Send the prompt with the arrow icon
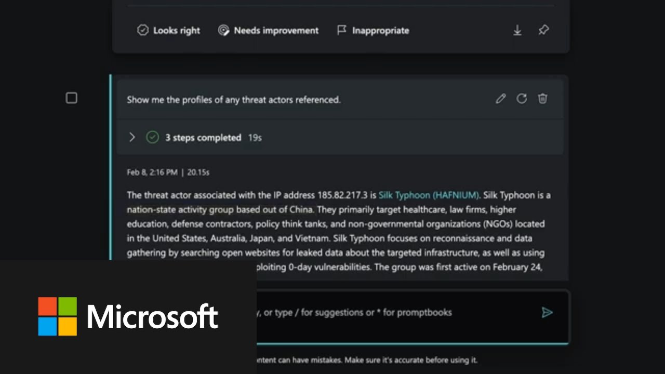Viewport: 665px width, 374px height. (547, 312)
